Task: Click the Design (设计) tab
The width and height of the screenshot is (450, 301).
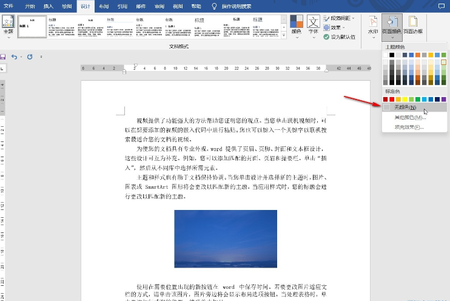Action: 86,6
